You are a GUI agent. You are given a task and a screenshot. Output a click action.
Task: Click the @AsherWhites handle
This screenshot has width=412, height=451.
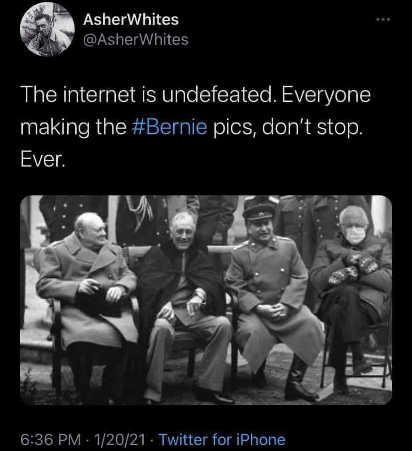pyautogui.click(x=136, y=39)
